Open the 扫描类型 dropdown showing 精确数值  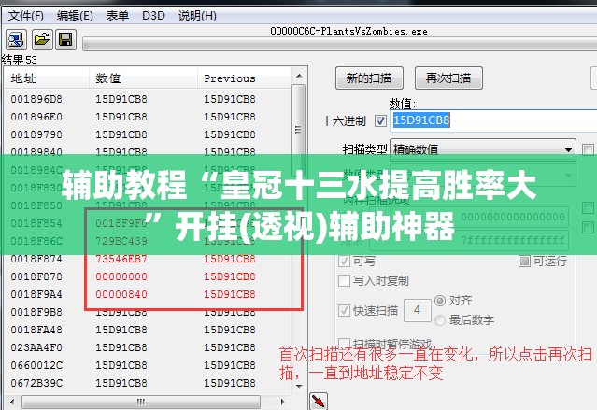[x=483, y=149]
